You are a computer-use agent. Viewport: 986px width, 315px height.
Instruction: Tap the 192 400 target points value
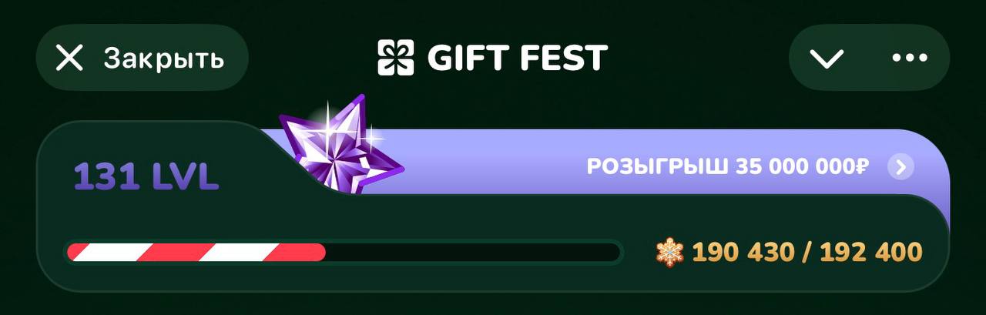coord(870,252)
